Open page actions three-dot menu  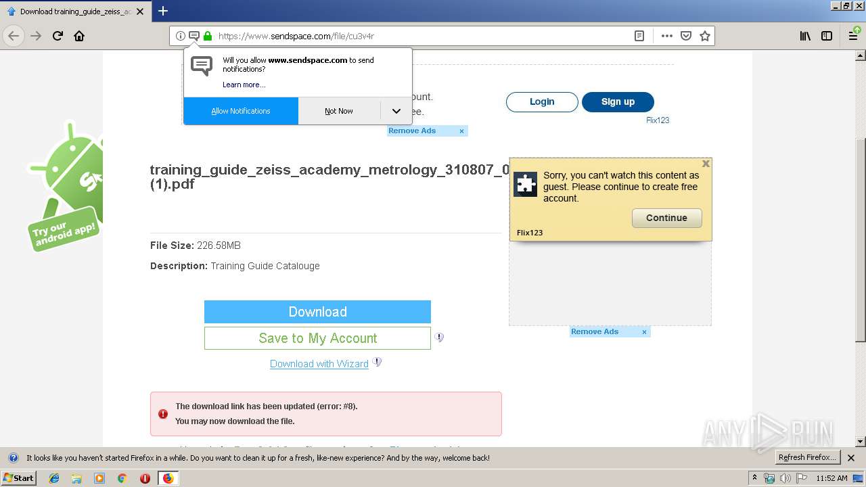pyautogui.click(x=667, y=36)
